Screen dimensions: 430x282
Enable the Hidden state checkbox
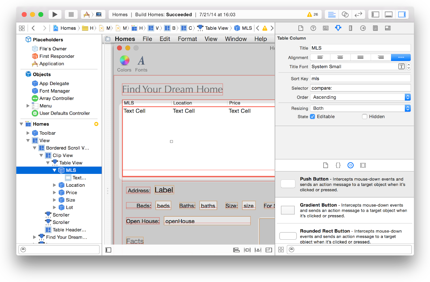364,116
